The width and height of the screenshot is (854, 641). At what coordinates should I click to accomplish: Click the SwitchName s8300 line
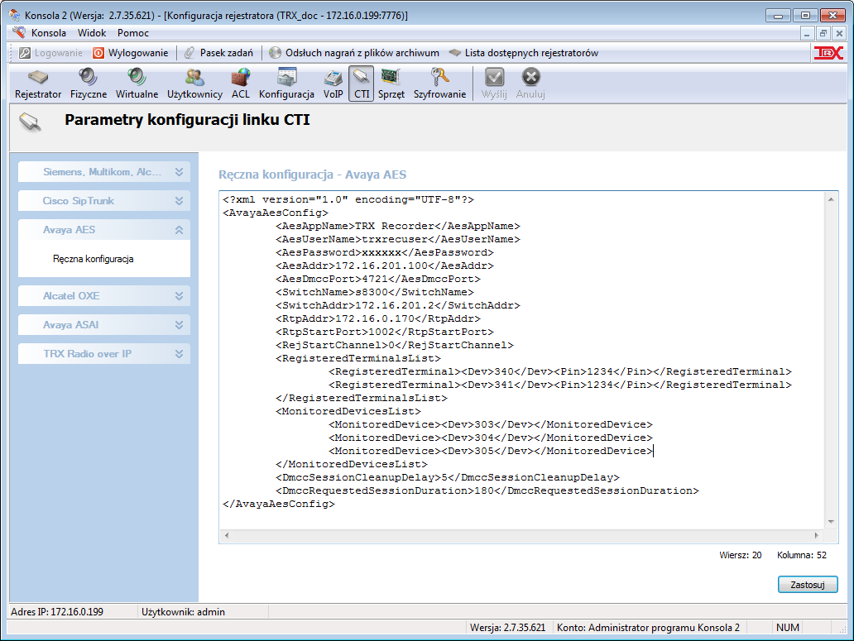375,292
